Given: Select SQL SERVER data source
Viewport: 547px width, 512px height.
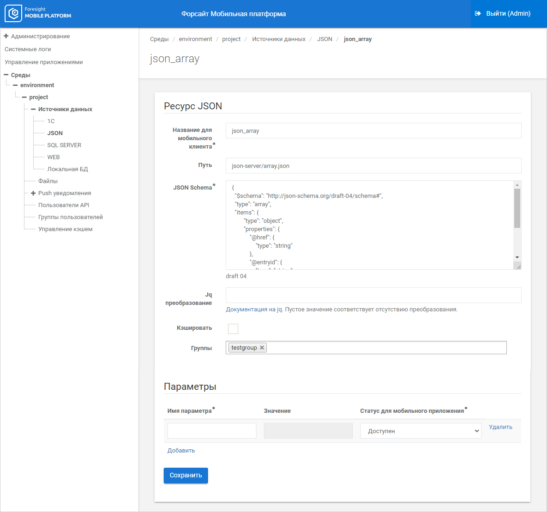Looking at the screenshot, I should click(64, 145).
